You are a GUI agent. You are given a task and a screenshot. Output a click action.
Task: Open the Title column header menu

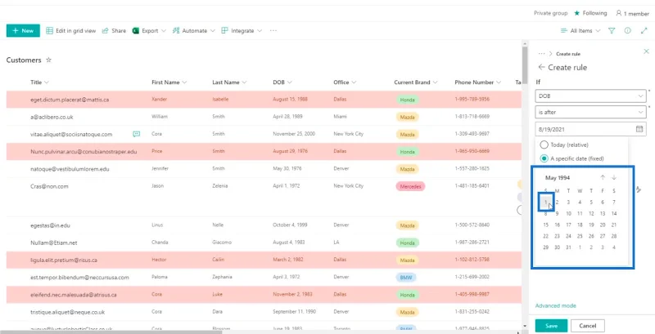[39, 82]
